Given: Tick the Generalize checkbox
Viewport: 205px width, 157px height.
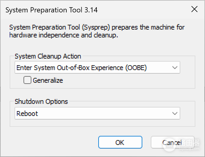Looking at the screenshot, I should coord(27,80).
